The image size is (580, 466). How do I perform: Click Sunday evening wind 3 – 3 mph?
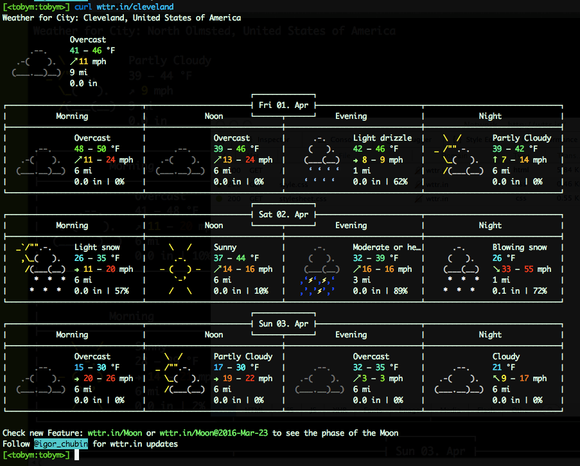point(378,379)
